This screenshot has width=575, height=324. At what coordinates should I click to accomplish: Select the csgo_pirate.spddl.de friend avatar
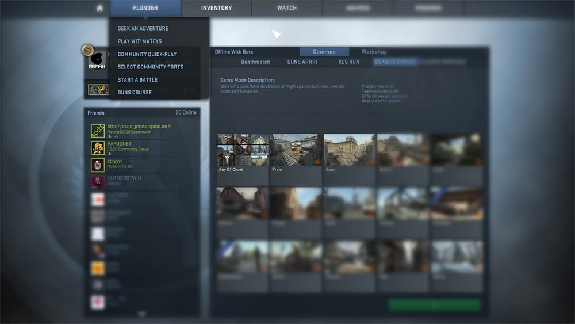[98, 131]
